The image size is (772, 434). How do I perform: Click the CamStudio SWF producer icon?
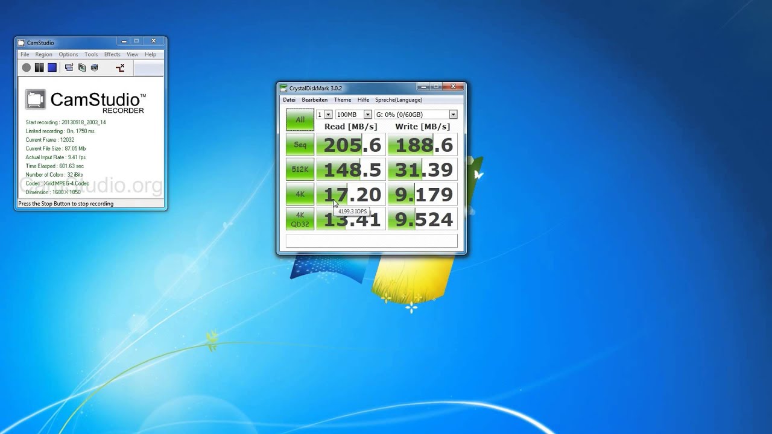coord(95,68)
